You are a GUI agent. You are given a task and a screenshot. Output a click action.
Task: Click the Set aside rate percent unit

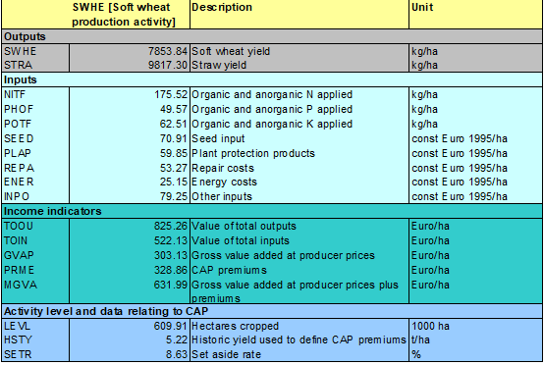(416, 354)
